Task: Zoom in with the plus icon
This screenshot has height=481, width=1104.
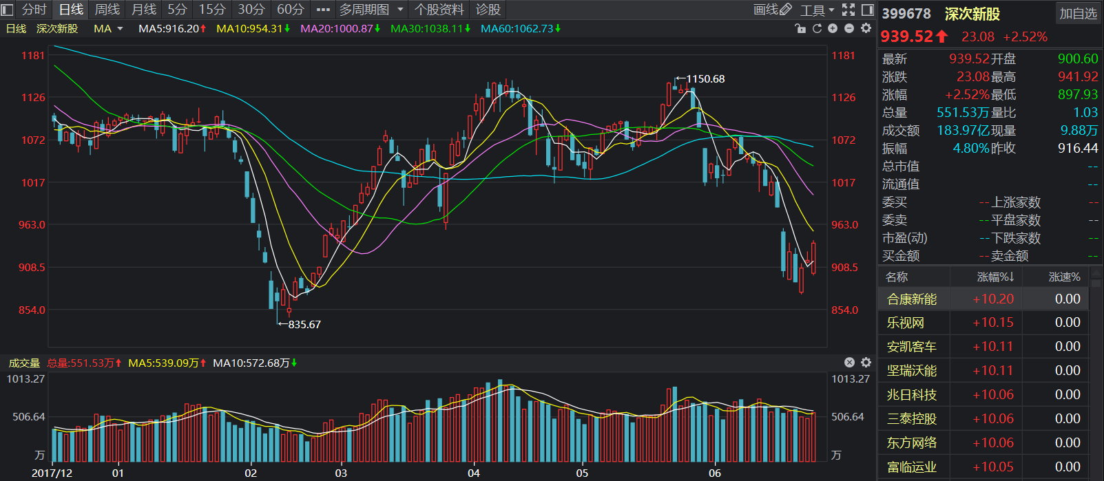Action: [x=833, y=28]
